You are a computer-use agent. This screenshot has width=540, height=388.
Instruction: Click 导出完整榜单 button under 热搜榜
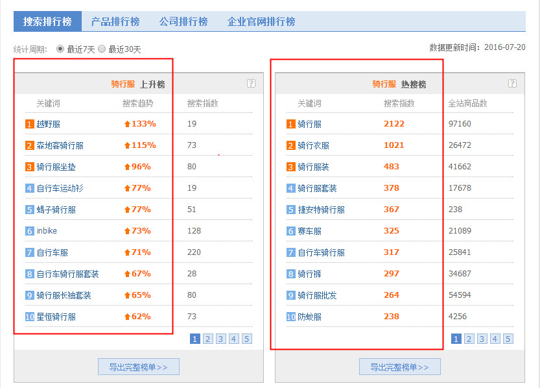click(x=400, y=367)
